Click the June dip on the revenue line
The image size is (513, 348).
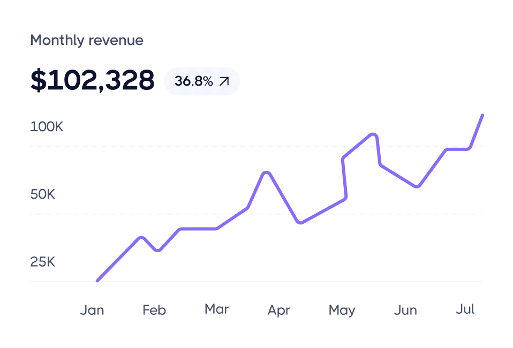[418, 187]
